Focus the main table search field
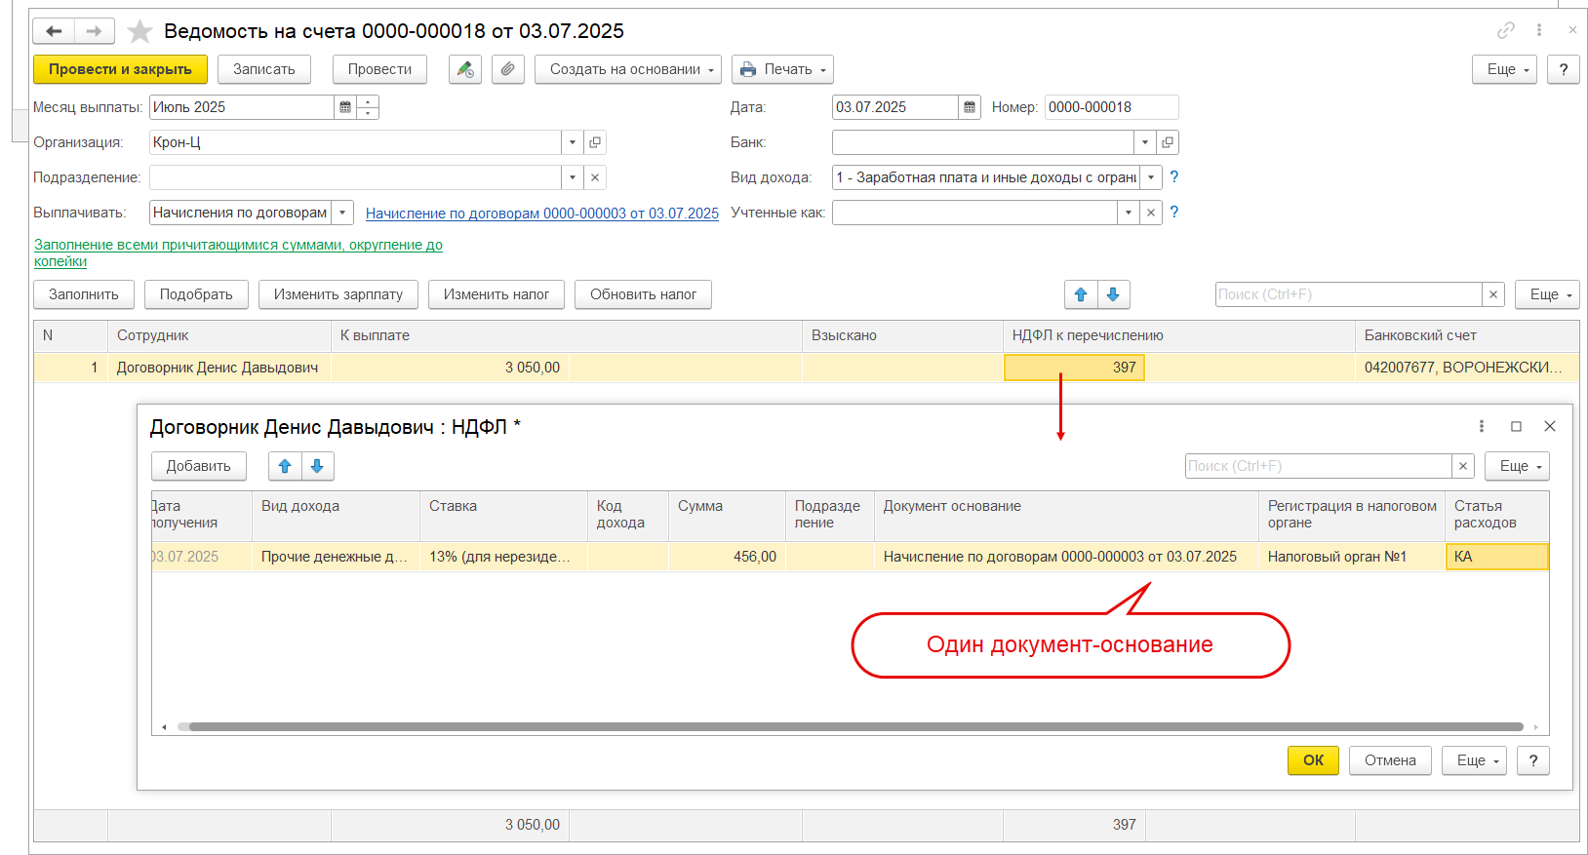The height and width of the screenshot is (855, 1588). (1349, 294)
